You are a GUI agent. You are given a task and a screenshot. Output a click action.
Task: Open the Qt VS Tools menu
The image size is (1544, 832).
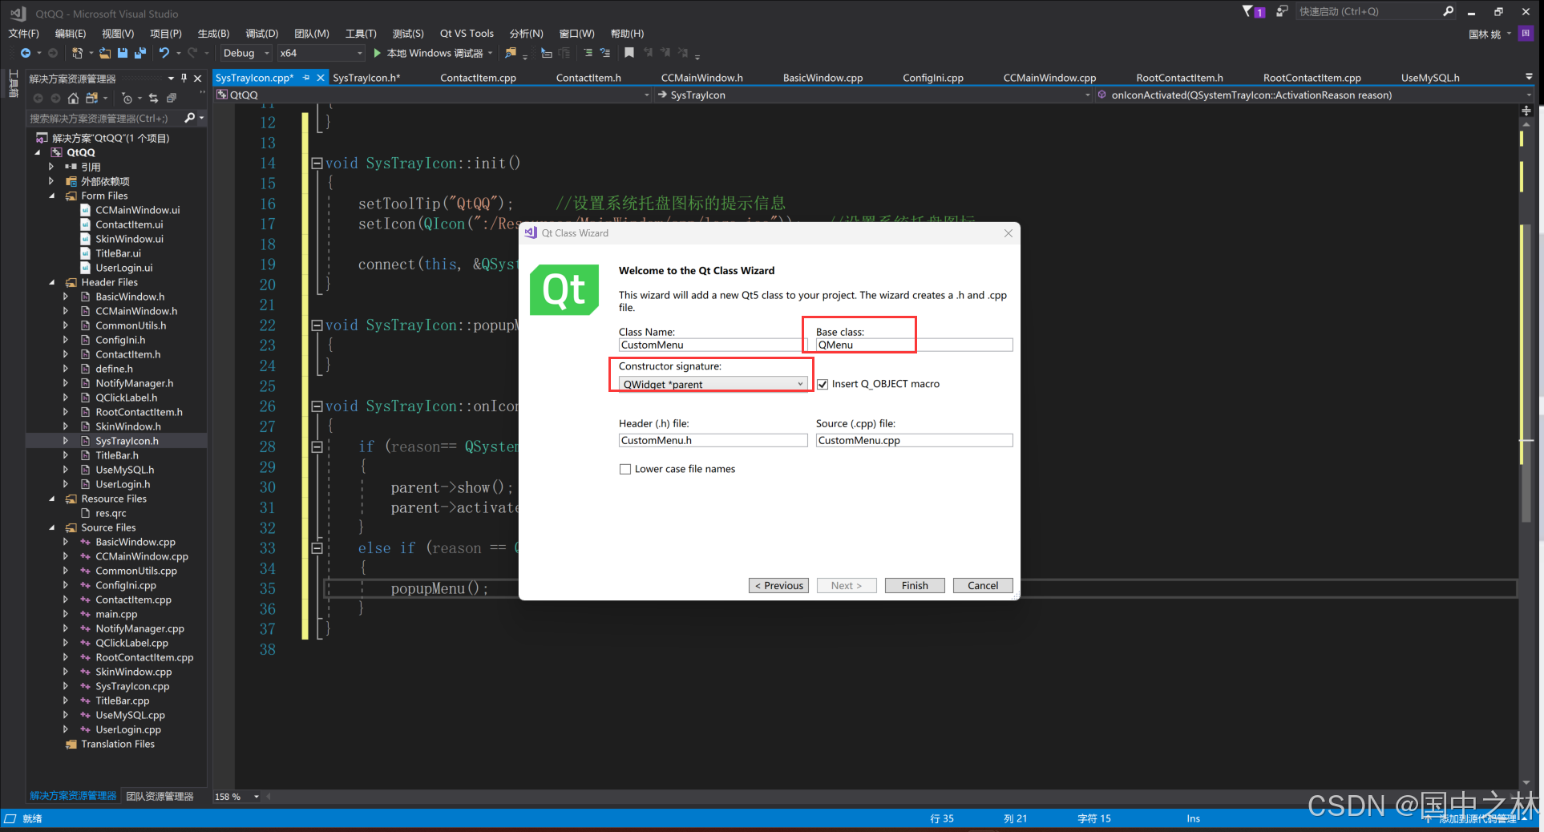(467, 34)
